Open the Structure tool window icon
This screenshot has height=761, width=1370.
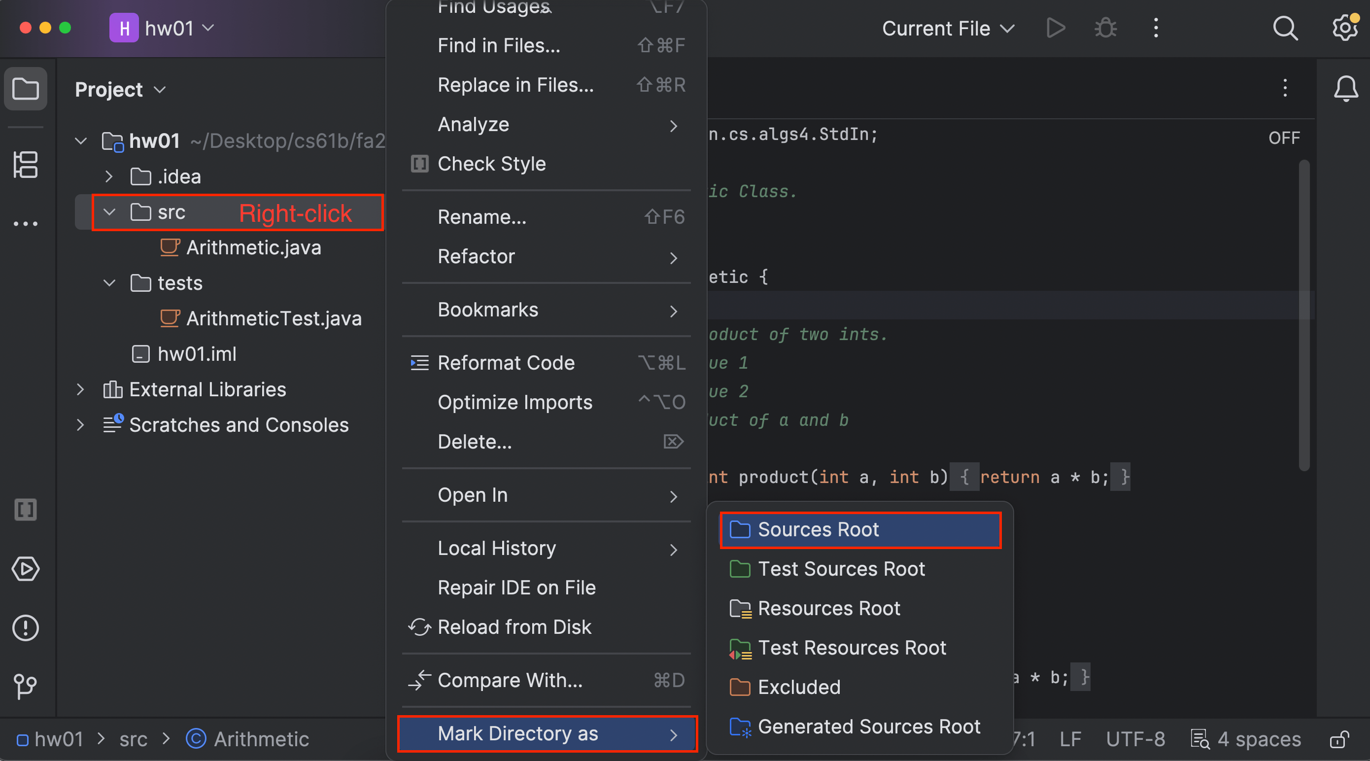point(26,165)
